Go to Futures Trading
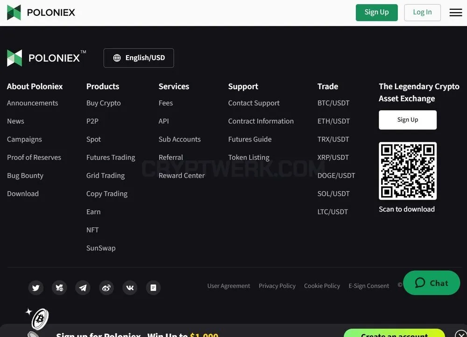Screen dimensions: 467x337 pos(111,157)
